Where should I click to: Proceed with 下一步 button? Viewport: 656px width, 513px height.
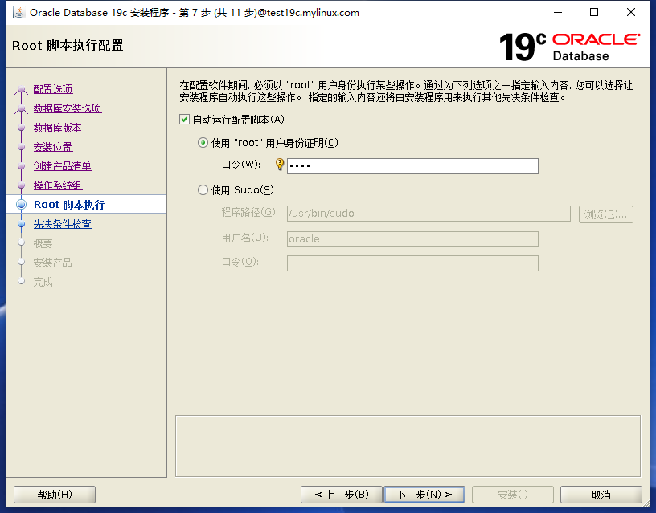(x=424, y=495)
